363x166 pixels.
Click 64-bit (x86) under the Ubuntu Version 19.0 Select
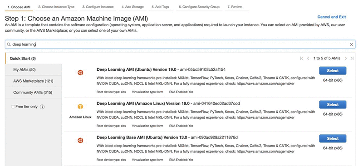[333, 80]
